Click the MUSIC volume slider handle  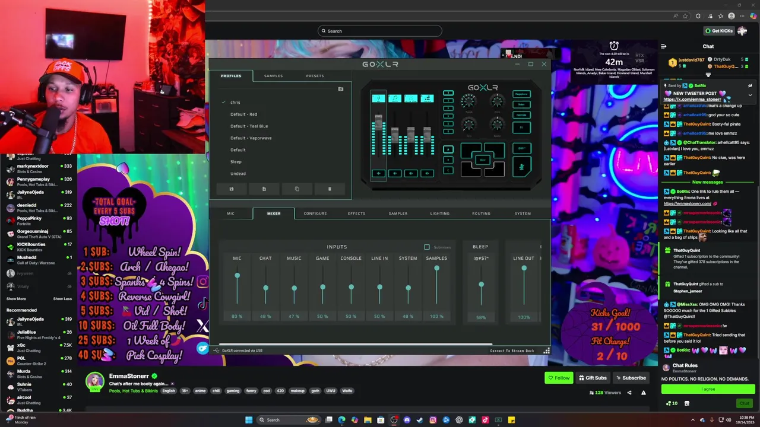point(294,288)
